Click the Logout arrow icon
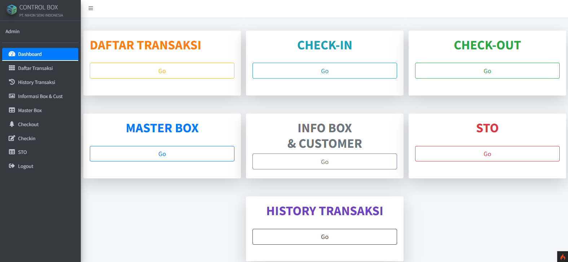This screenshot has width=568, height=262. (12, 166)
